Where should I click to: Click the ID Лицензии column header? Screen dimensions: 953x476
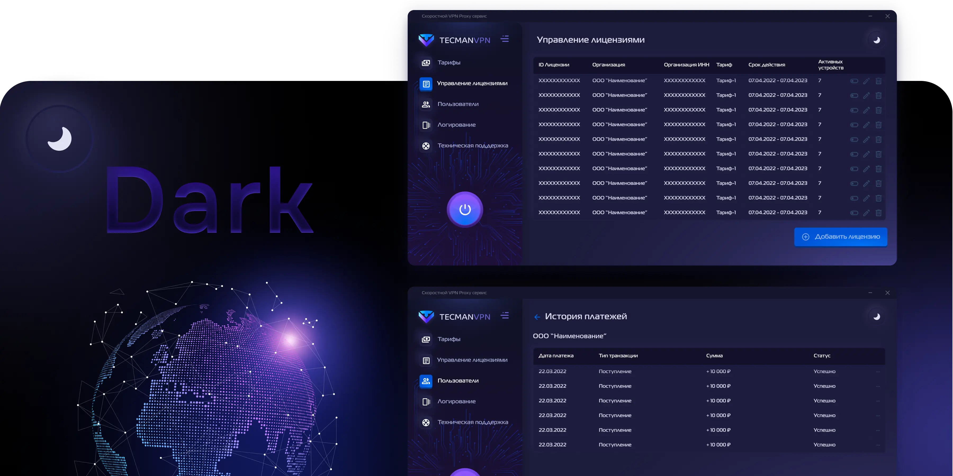click(554, 65)
